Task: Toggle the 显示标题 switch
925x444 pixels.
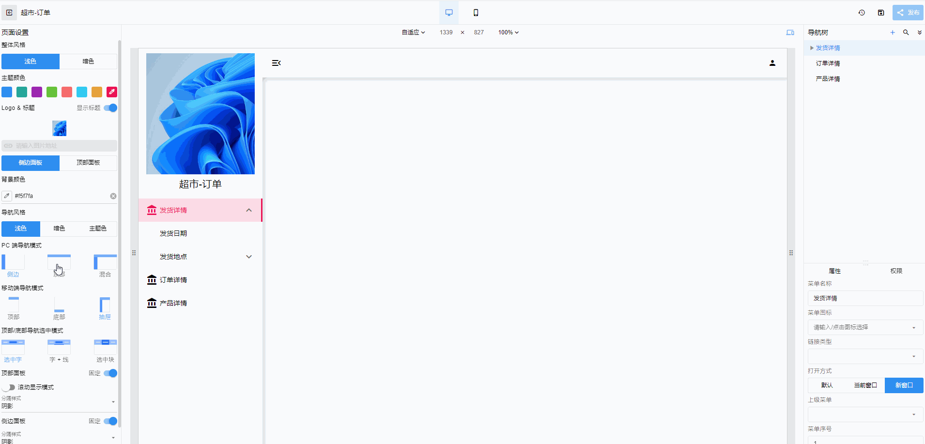Action: [x=110, y=108]
